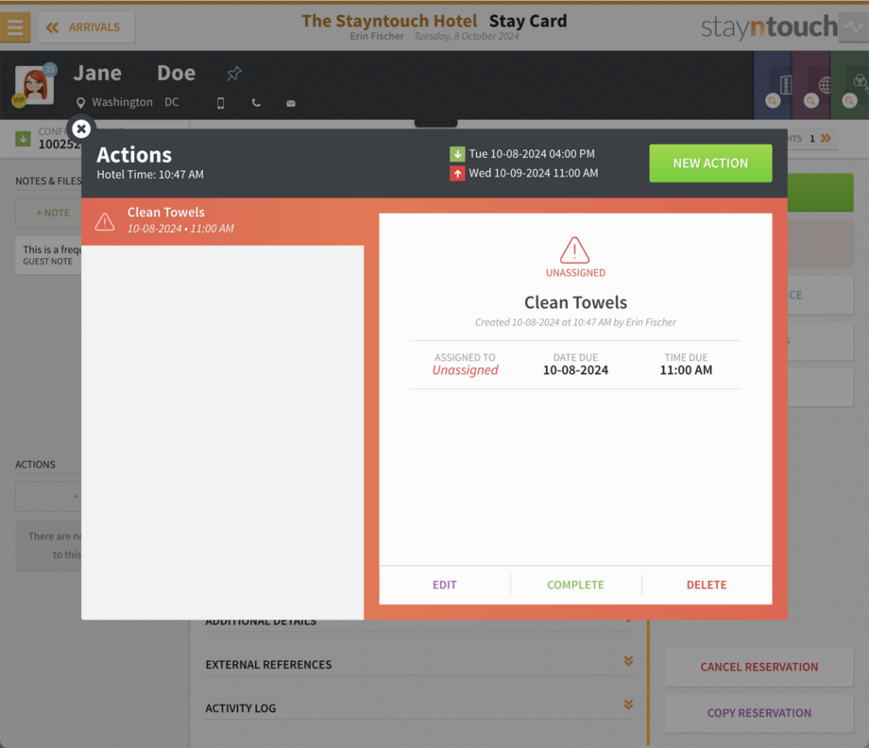Click the time due 11:00 AM value
Screen dimensions: 869x748
point(686,370)
